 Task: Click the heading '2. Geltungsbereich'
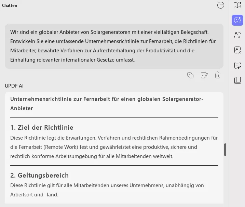39,176
